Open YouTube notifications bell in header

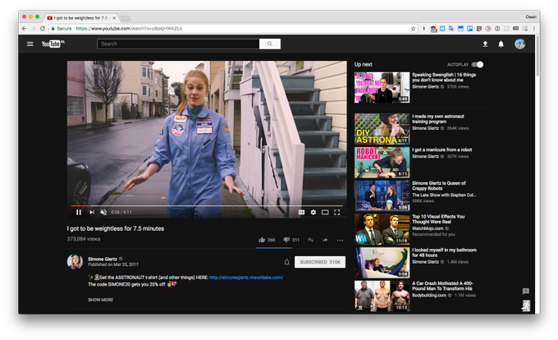pos(501,44)
